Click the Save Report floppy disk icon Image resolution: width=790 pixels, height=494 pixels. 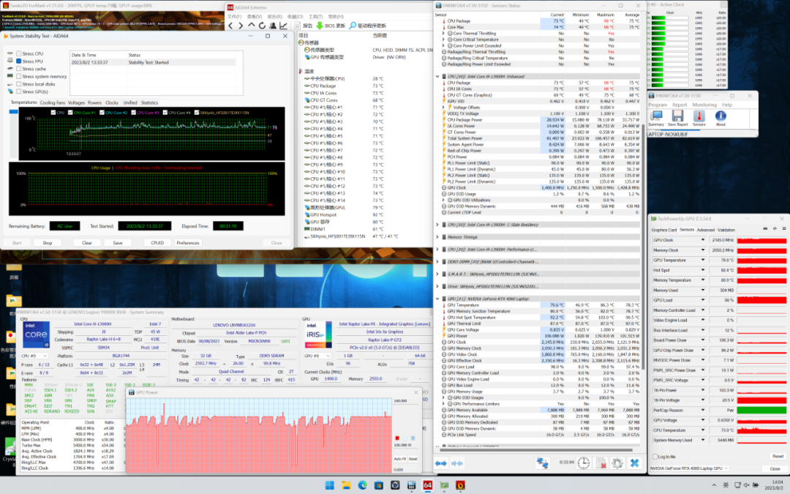pyautogui.click(x=677, y=115)
